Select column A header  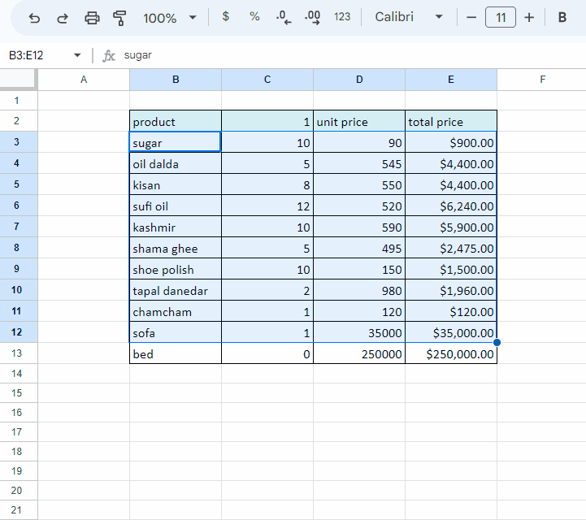pyautogui.click(x=84, y=80)
